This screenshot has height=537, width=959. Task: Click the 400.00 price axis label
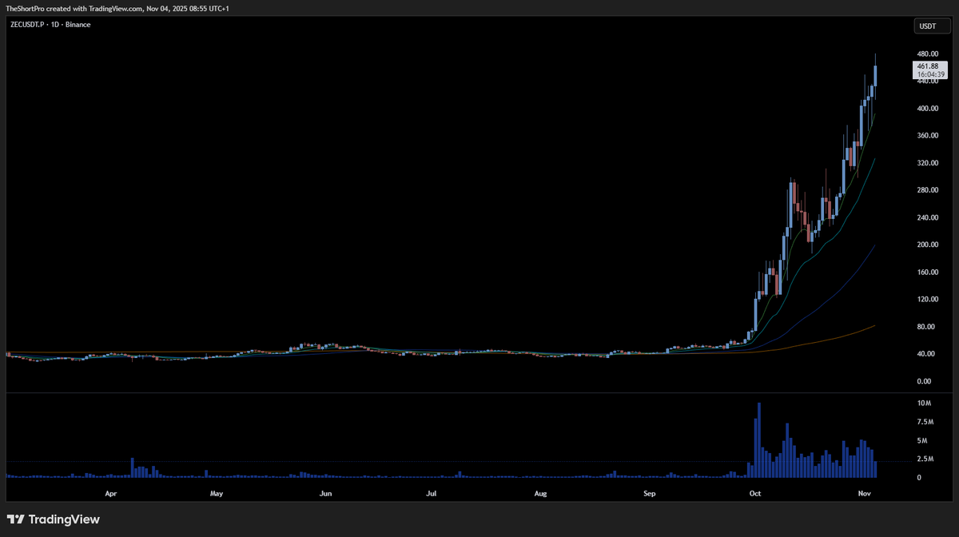pyautogui.click(x=927, y=109)
